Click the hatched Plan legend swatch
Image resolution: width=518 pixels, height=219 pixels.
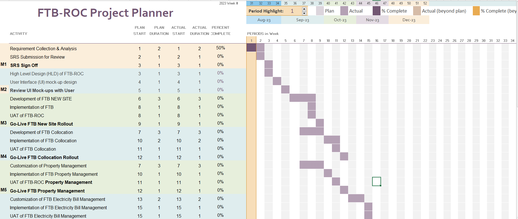coord(320,11)
